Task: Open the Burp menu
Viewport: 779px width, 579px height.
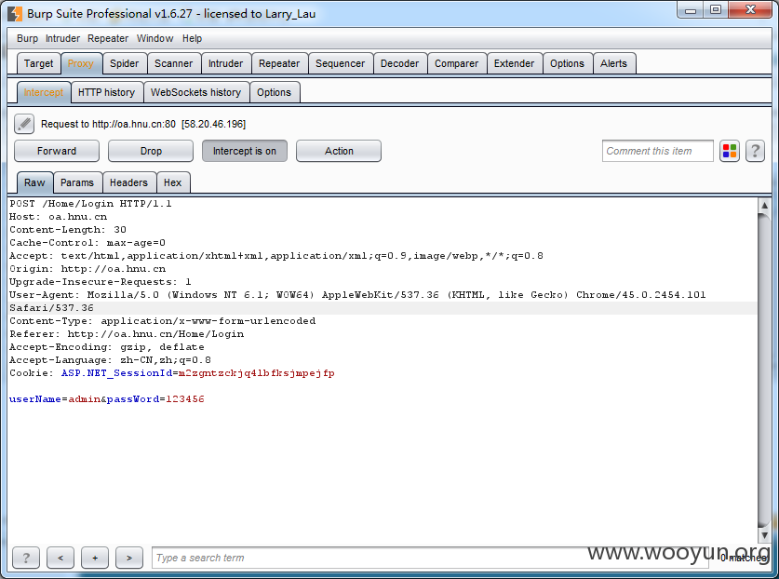Action: (27, 38)
